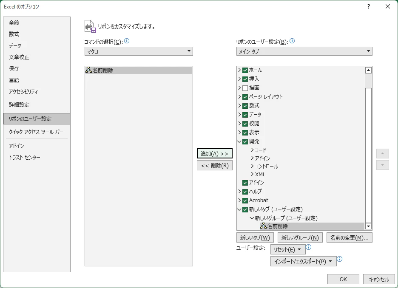Click the move up arrow button
The width and height of the screenshot is (398, 288).
coord(383,154)
